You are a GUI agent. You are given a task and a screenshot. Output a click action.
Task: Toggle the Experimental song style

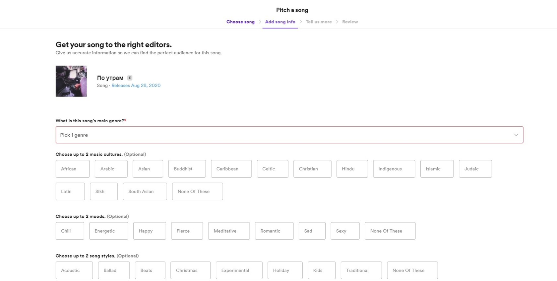(x=239, y=270)
